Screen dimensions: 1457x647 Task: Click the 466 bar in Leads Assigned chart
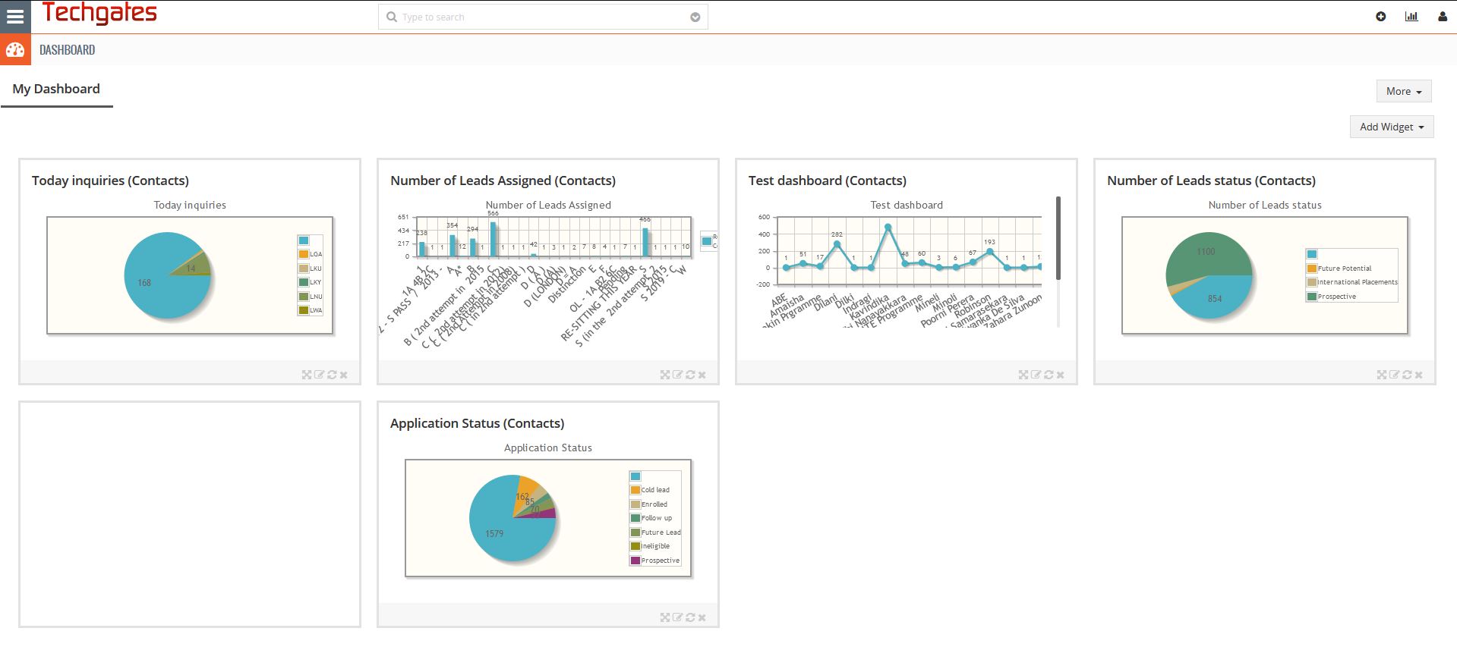645,242
